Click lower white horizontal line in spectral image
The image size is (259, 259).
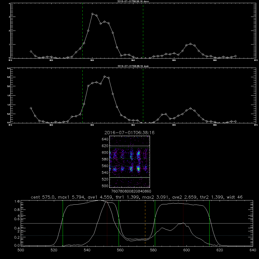(x=130, y=177)
